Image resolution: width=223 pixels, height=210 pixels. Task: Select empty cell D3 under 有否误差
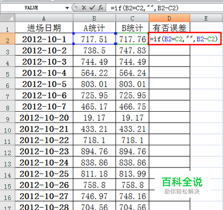pos(169,50)
